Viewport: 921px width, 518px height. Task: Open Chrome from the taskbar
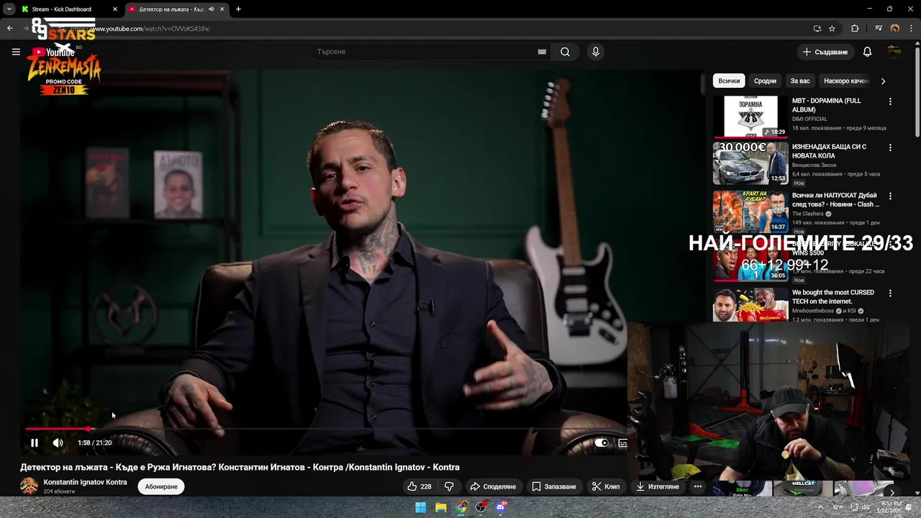(x=461, y=507)
